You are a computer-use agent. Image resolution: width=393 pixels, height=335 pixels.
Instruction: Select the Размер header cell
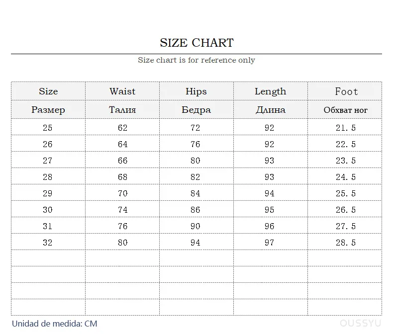point(48,110)
